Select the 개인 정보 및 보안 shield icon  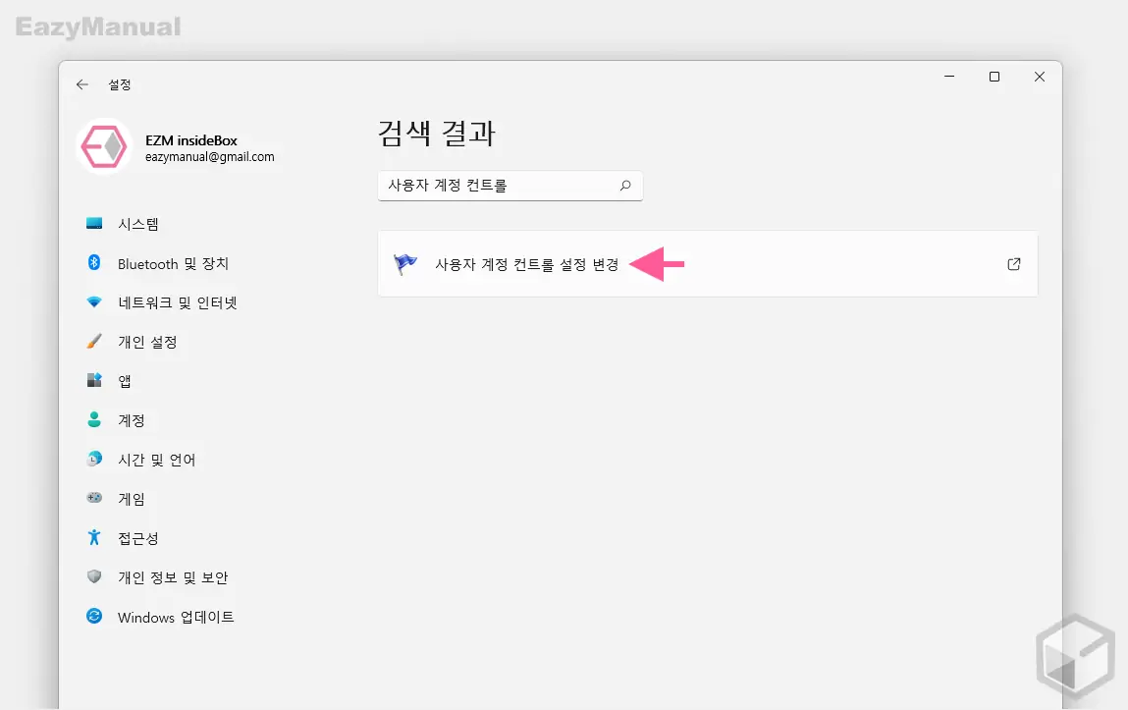pyautogui.click(x=93, y=577)
